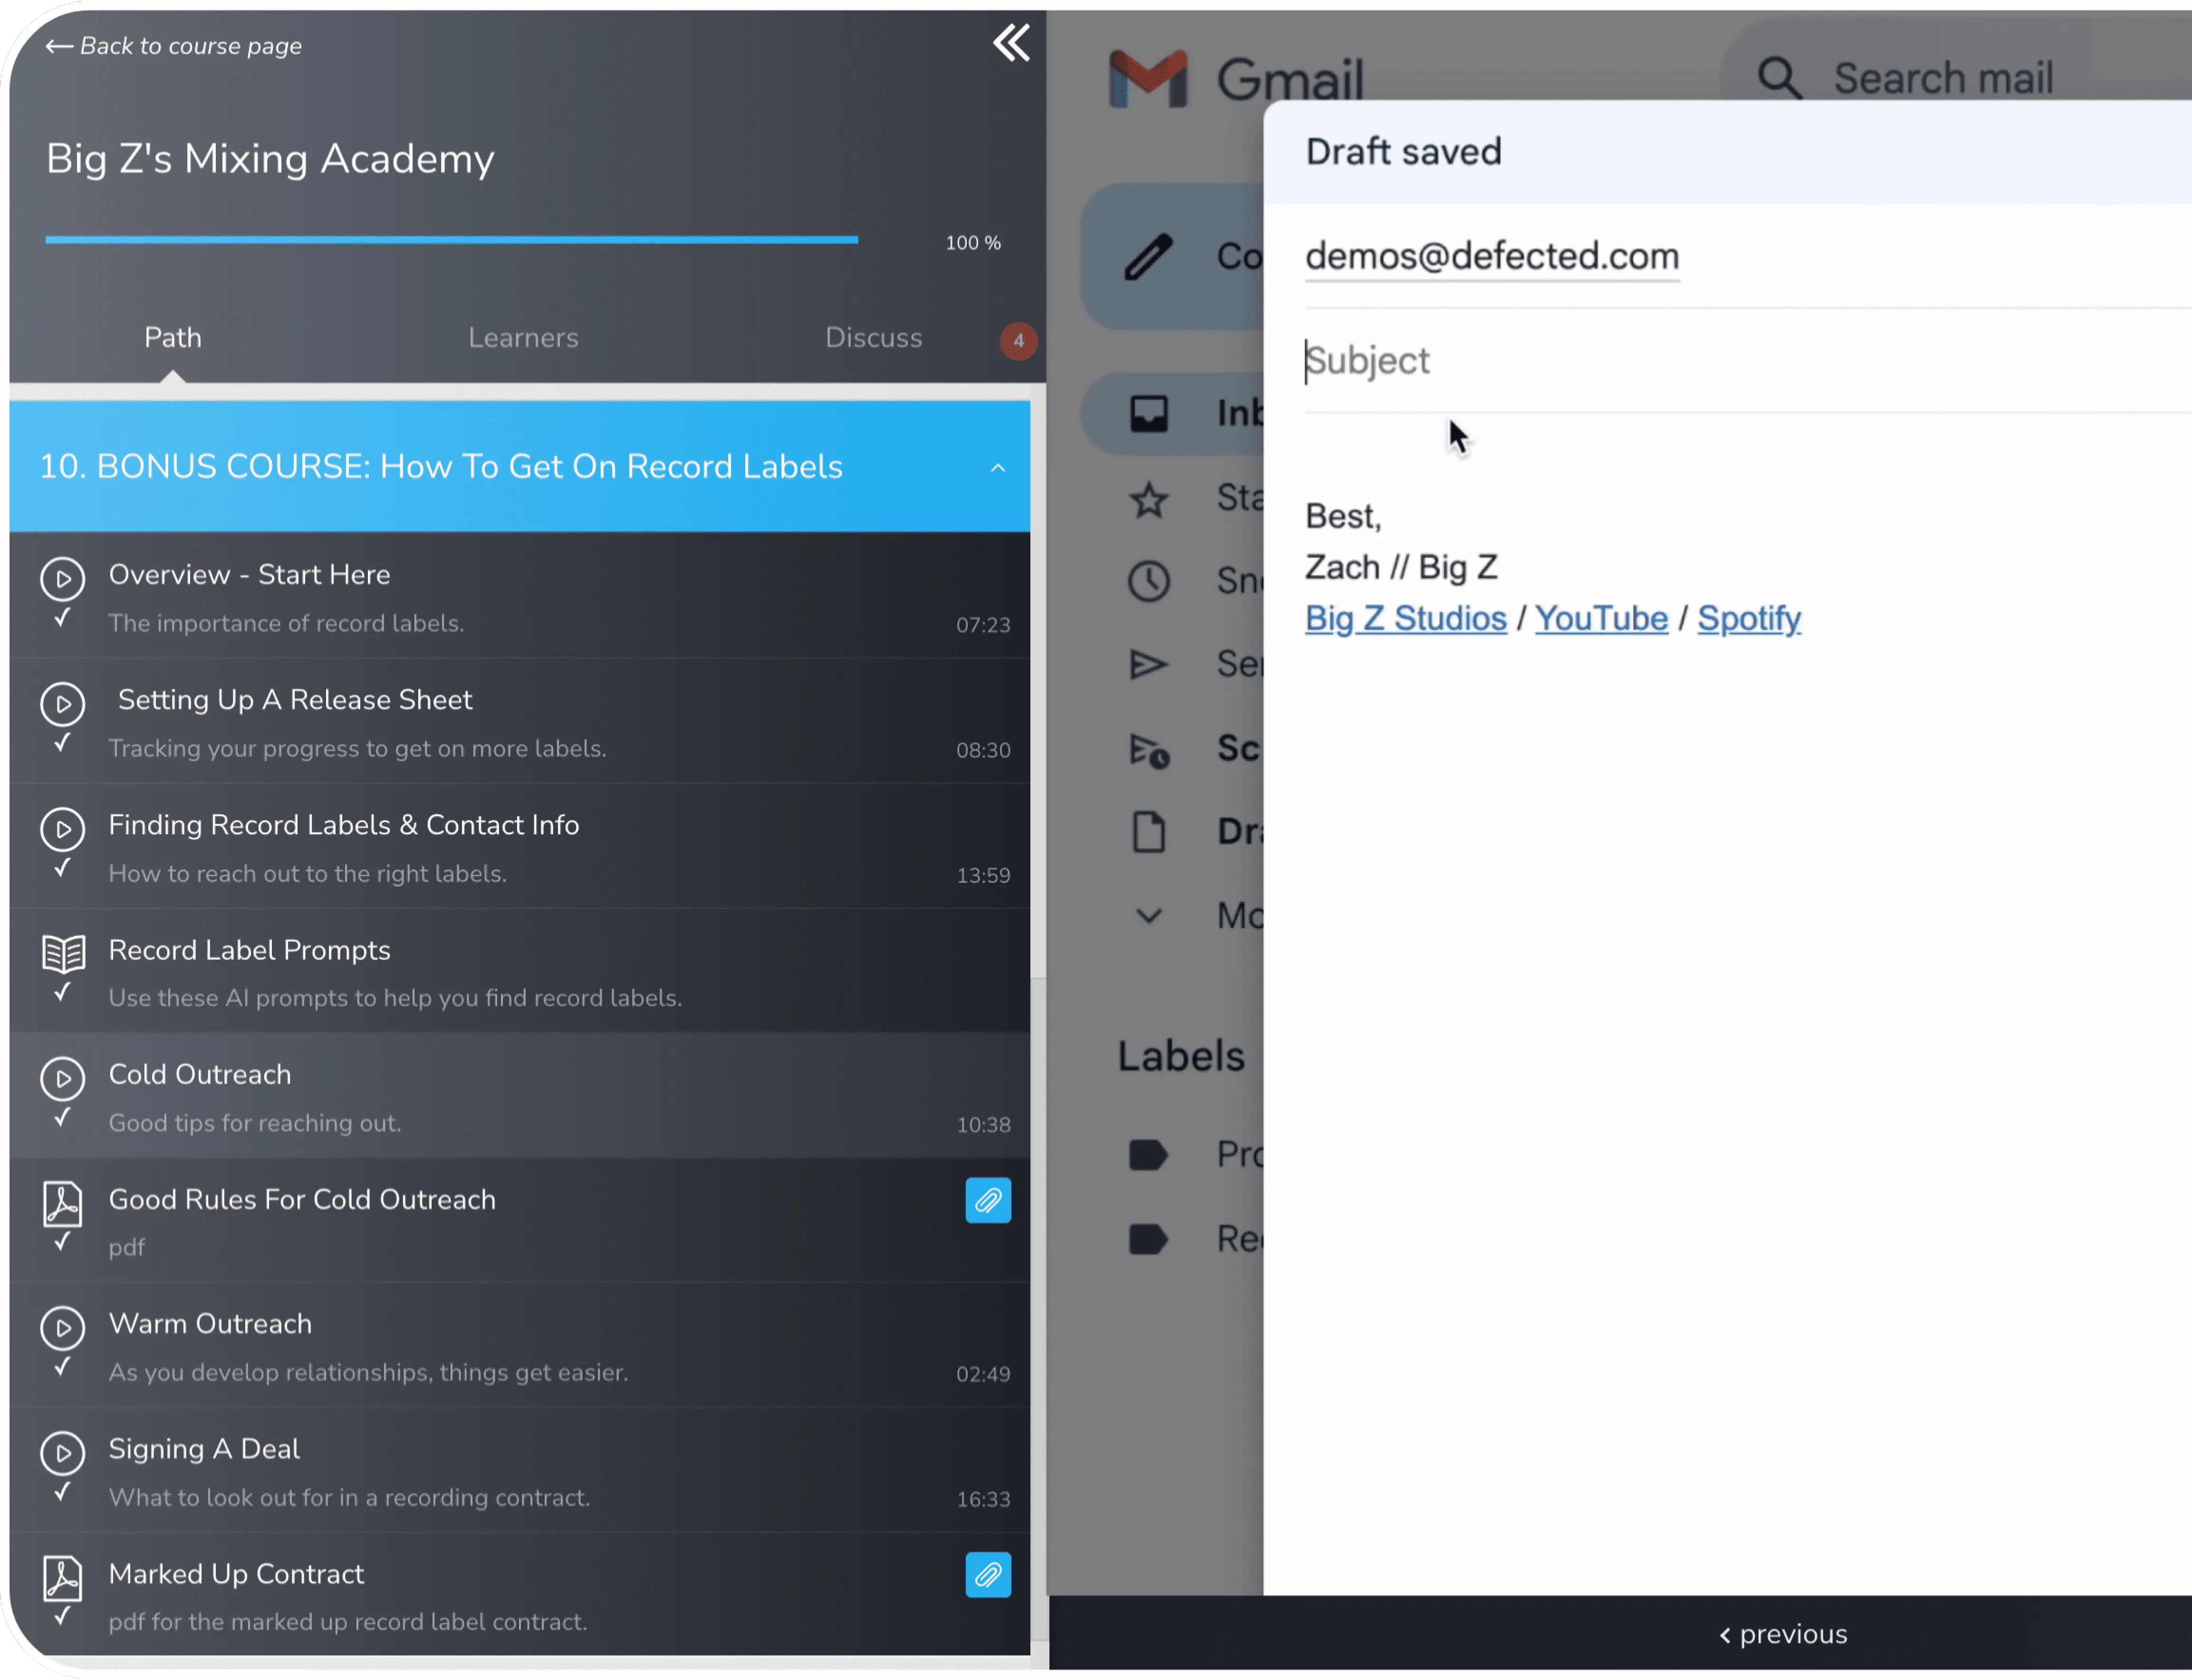This screenshot has height=1680, width=2192.
Task: Click into the Subject field
Action: 1746,361
